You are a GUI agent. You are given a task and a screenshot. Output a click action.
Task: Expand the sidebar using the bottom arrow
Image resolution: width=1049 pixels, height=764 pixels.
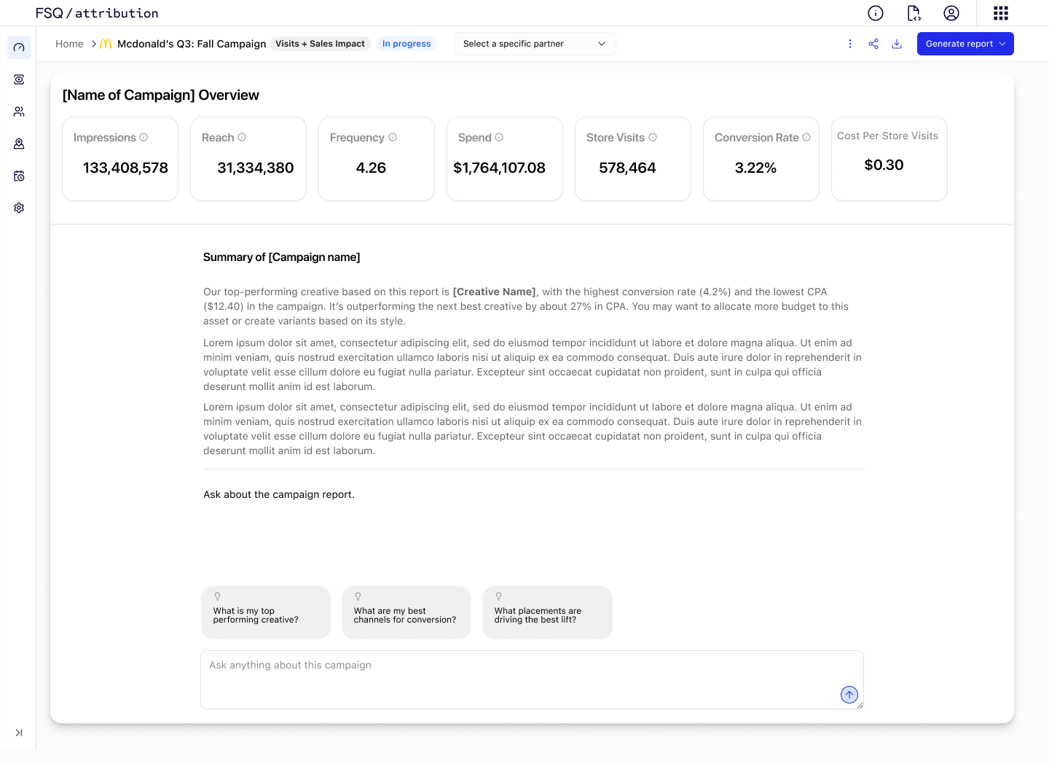click(19, 733)
